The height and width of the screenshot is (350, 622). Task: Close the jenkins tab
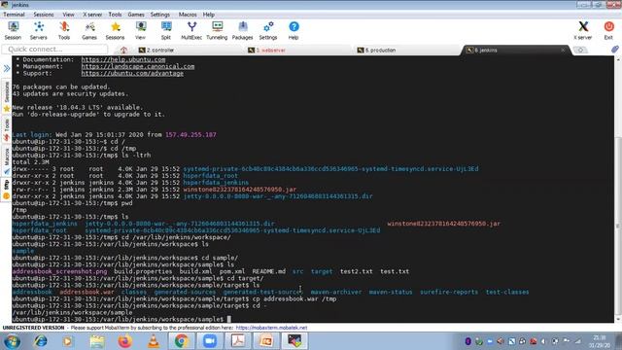click(x=563, y=50)
